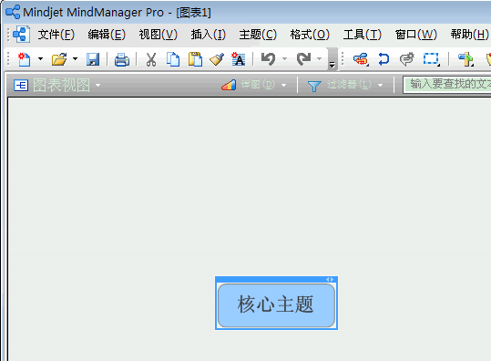The width and height of the screenshot is (491, 361).
Task: Click the Cut scissors icon
Action: click(x=151, y=59)
